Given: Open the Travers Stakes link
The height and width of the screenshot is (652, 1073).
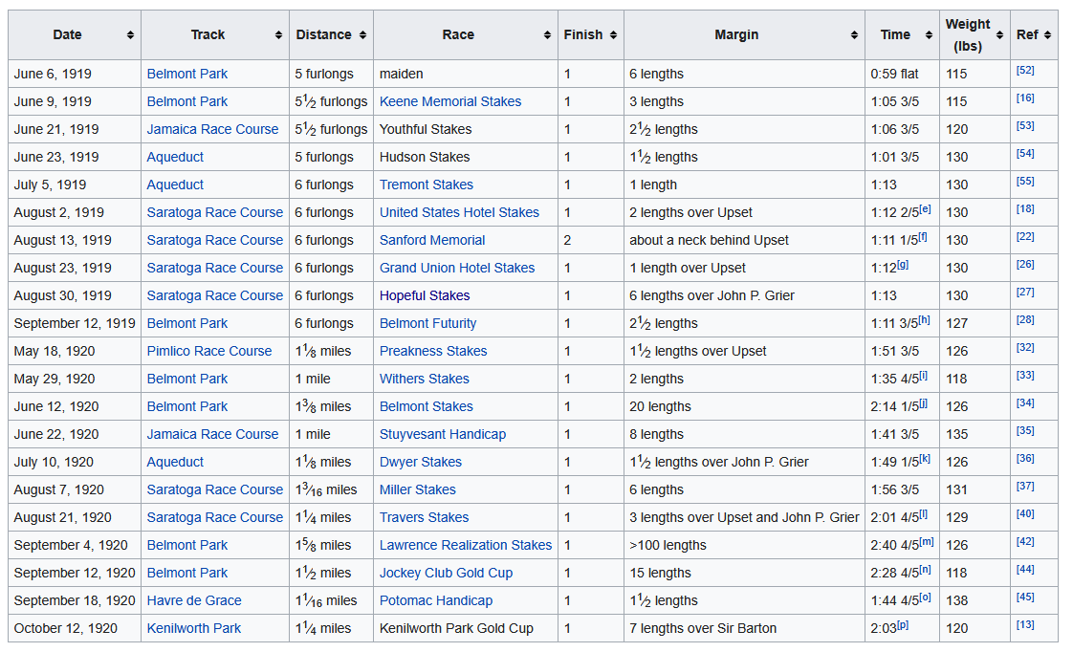Looking at the screenshot, I should tap(425, 517).
